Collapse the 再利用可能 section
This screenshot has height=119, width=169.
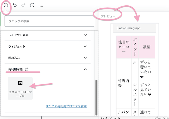48,69
